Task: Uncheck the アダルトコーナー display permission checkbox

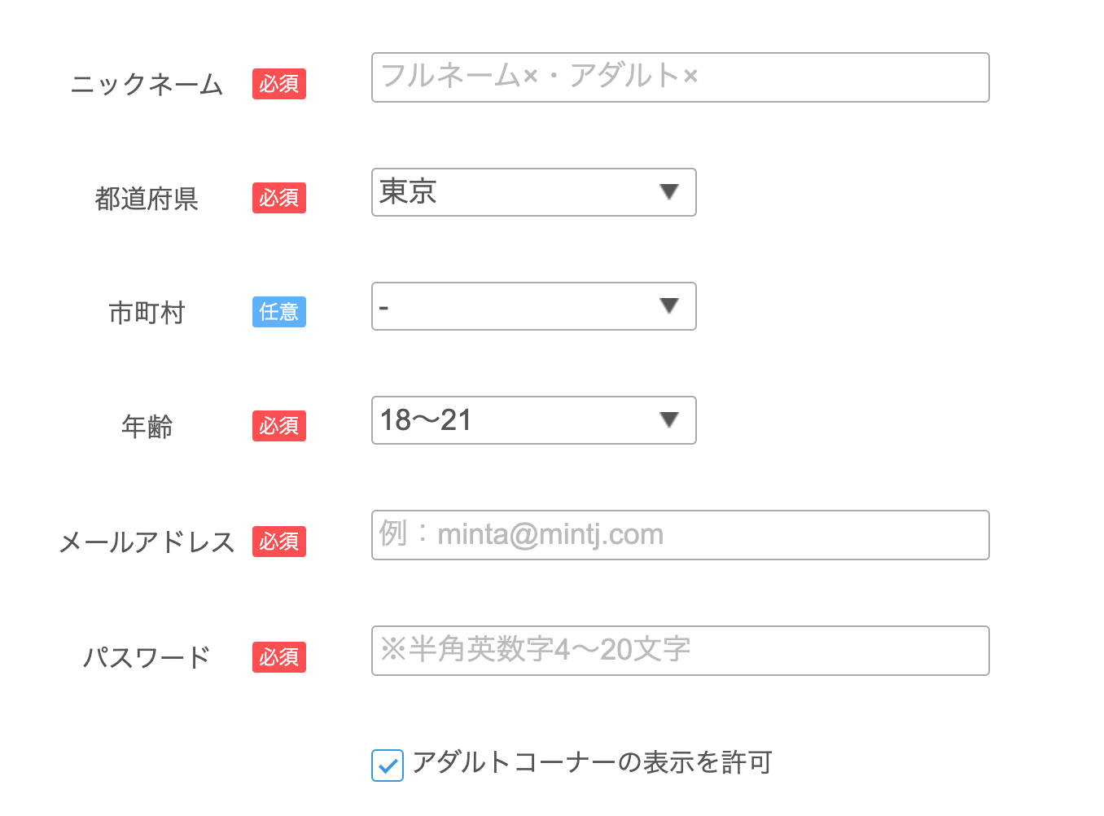Action: click(388, 766)
